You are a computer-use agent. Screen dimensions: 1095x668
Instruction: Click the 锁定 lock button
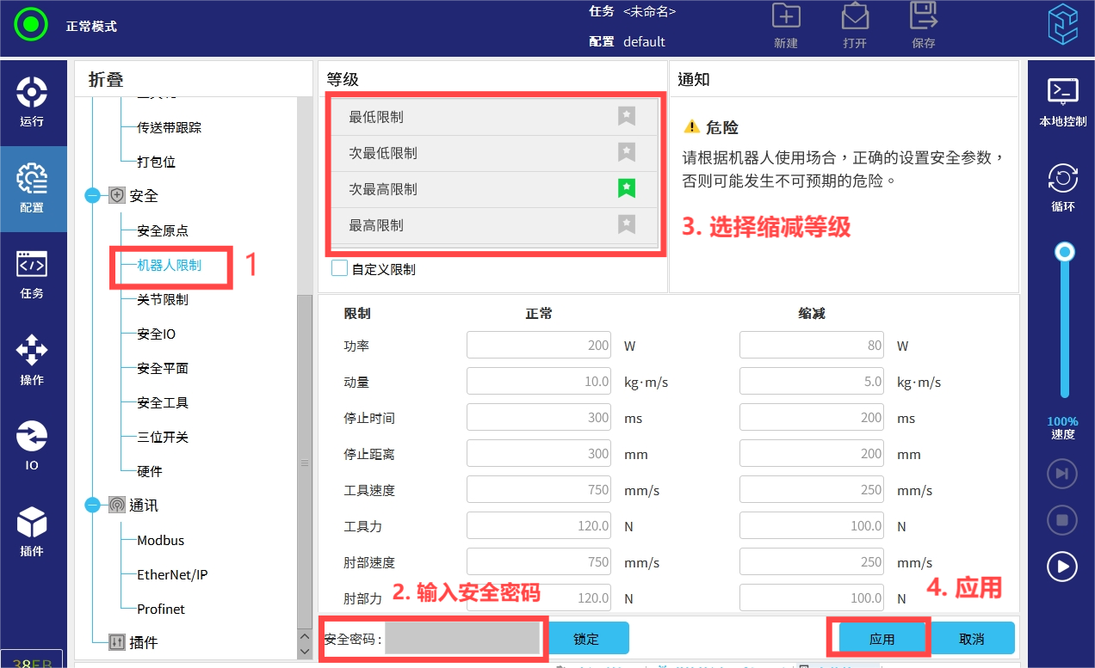pos(586,639)
